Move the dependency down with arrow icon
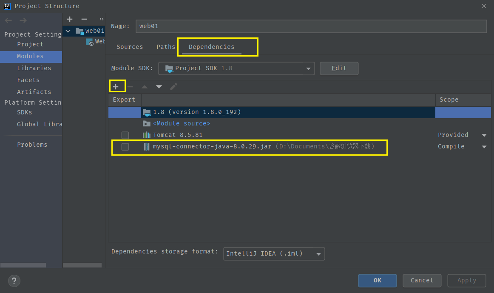The height and width of the screenshot is (293, 494). coord(159,87)
